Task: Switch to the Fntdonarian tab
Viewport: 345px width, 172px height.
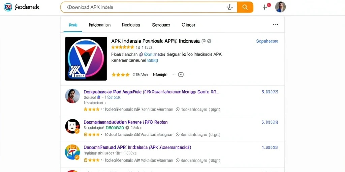Action: (100, 25)
